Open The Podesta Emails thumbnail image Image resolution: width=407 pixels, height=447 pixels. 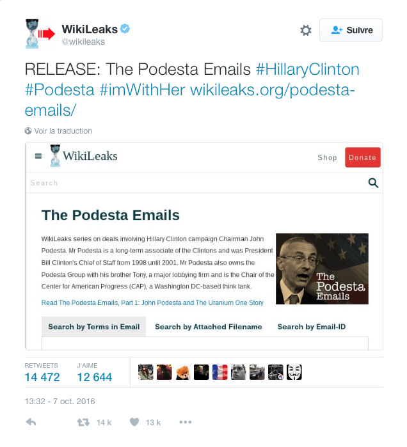[x=322, y=269]
